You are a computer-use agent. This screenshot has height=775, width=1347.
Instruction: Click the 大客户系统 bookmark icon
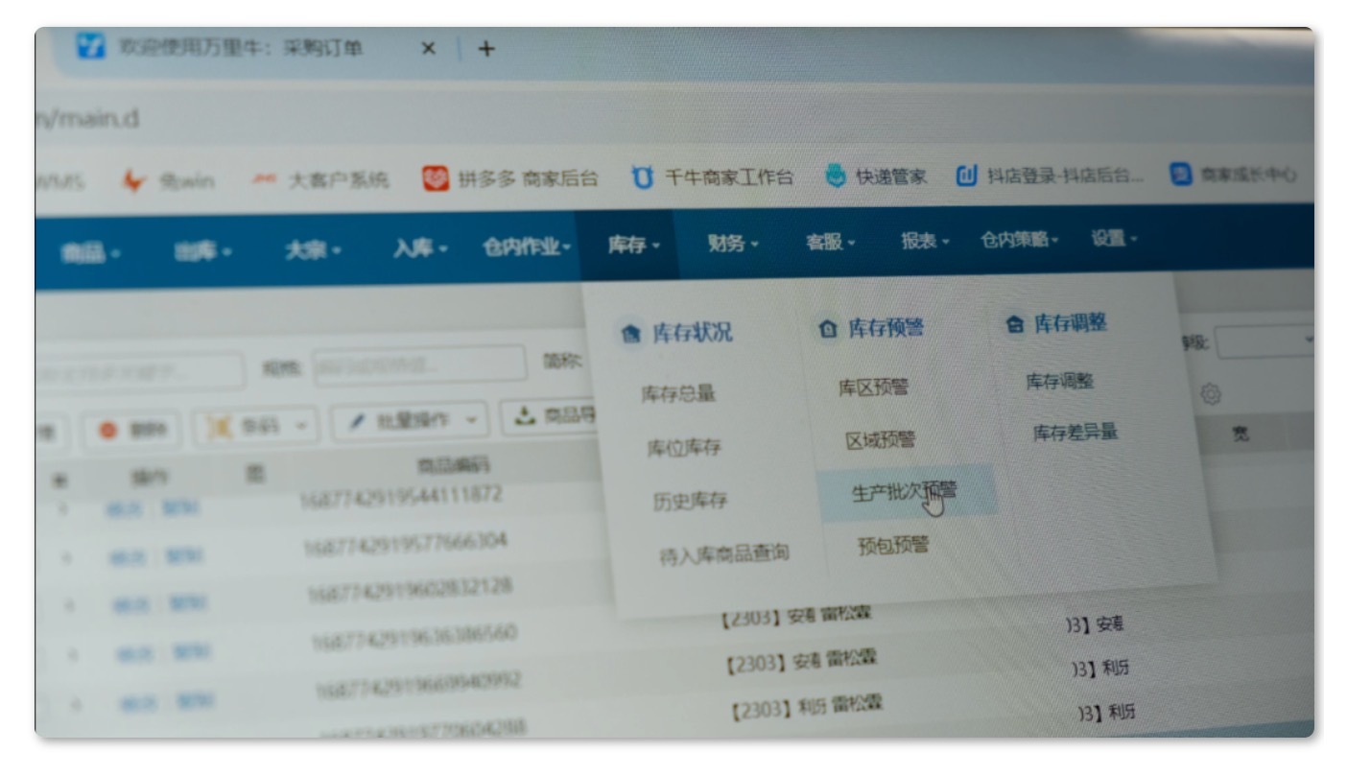(264, 179)
